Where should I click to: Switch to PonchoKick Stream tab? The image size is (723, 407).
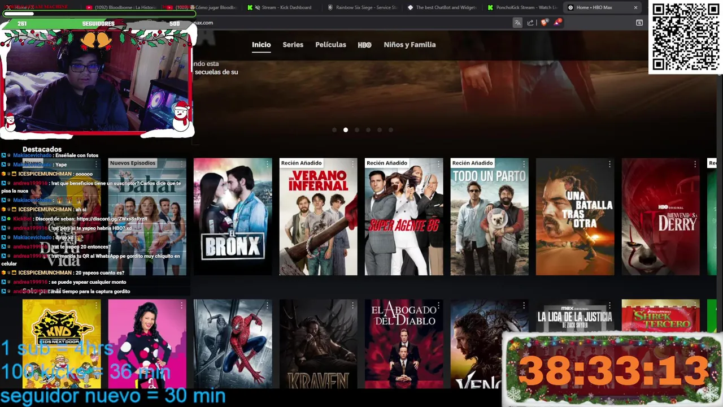pos(522,7)
